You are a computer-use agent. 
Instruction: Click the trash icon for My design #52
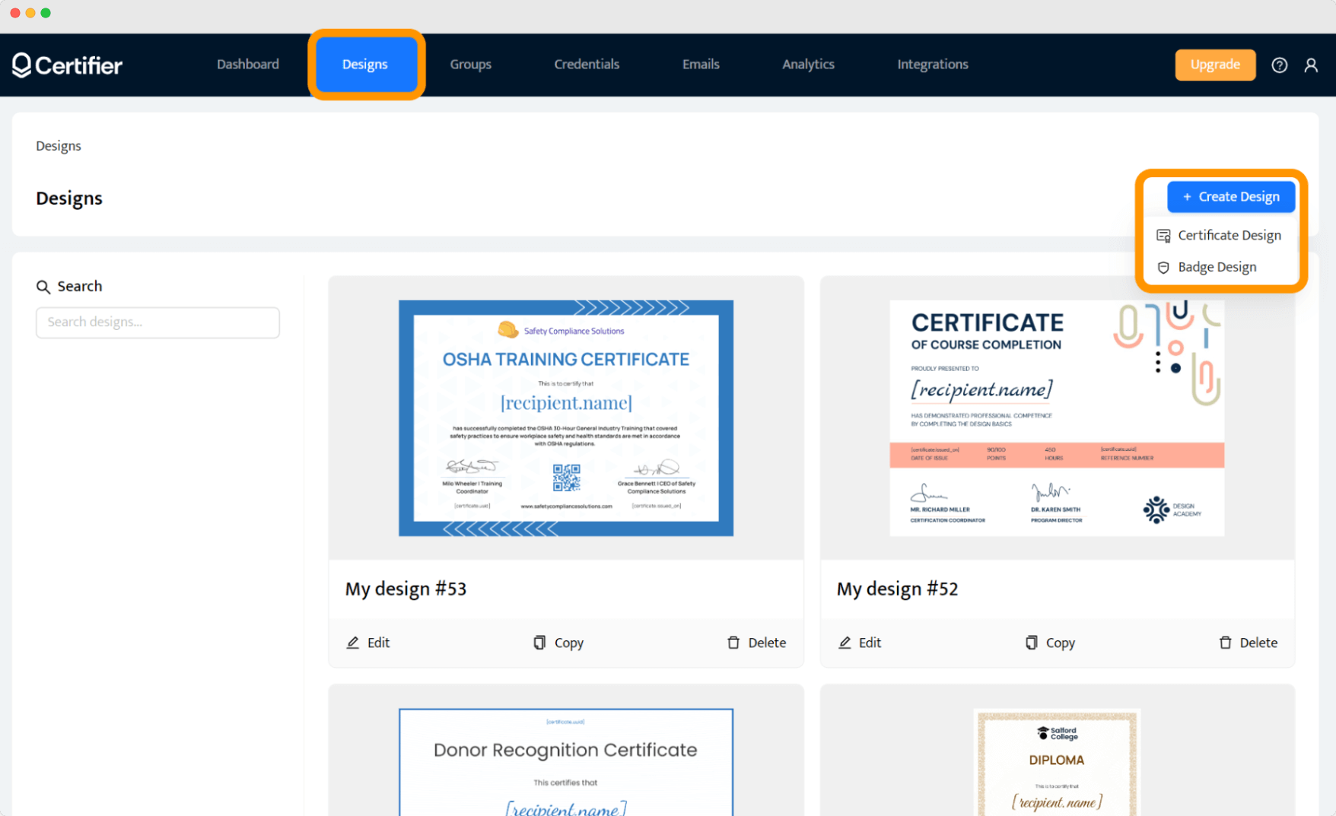[x=1225, y=643]
